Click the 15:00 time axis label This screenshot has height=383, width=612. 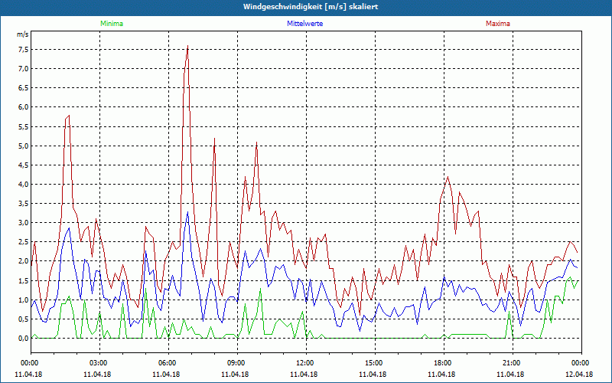375,363
